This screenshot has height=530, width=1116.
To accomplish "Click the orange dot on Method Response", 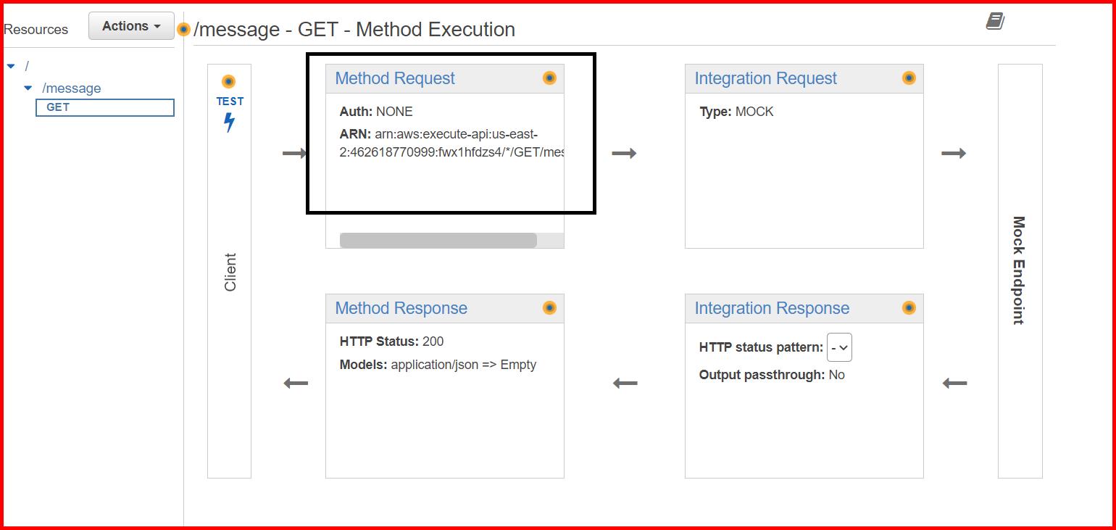I will [549, 308].
